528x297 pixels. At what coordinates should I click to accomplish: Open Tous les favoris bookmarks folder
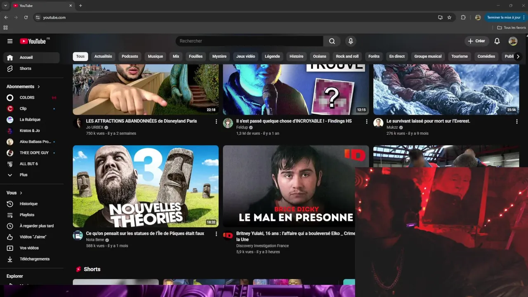coord(511,28)
